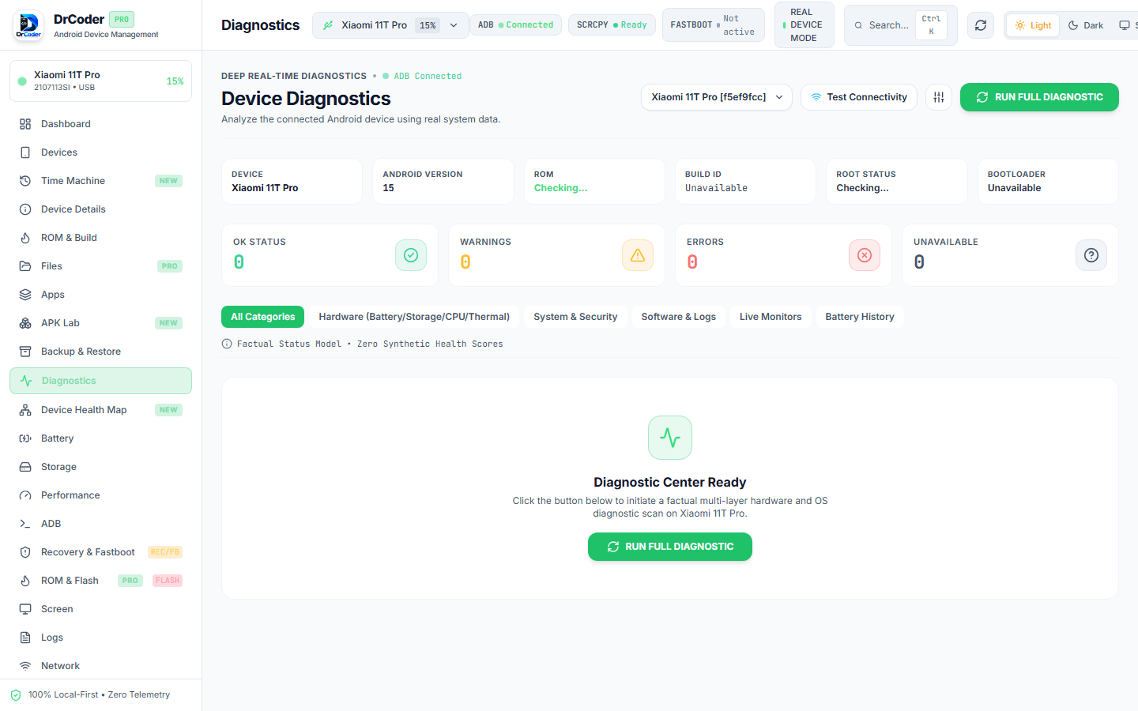Switch to Hardware (Battery/Storage/CPU/Thermal) tab

point(414,317)
